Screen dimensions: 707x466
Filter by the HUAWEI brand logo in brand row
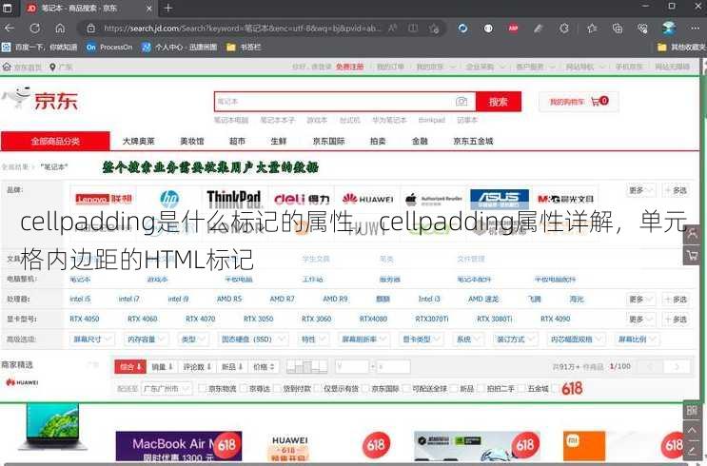[x=368, y=199]
